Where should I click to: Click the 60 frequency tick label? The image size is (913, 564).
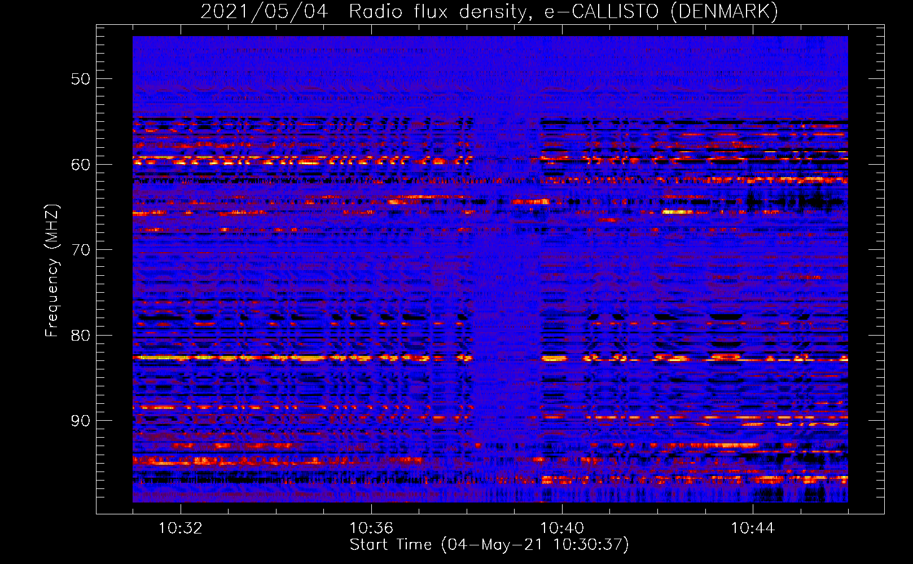click(x=80, y=165)
